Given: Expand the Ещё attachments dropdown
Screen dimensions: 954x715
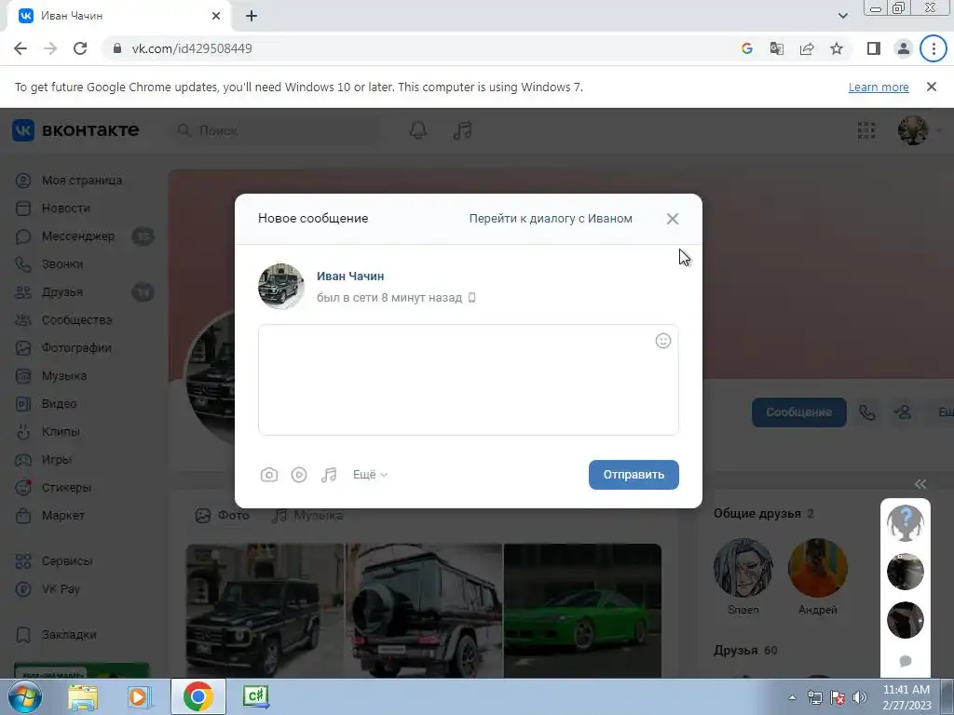Looking at the screenshot, I should 370,475.
